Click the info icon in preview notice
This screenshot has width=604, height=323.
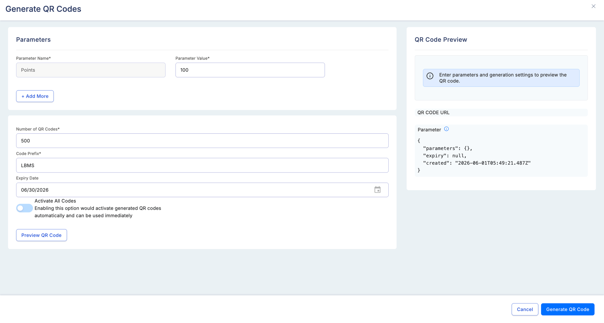(430, 76)
